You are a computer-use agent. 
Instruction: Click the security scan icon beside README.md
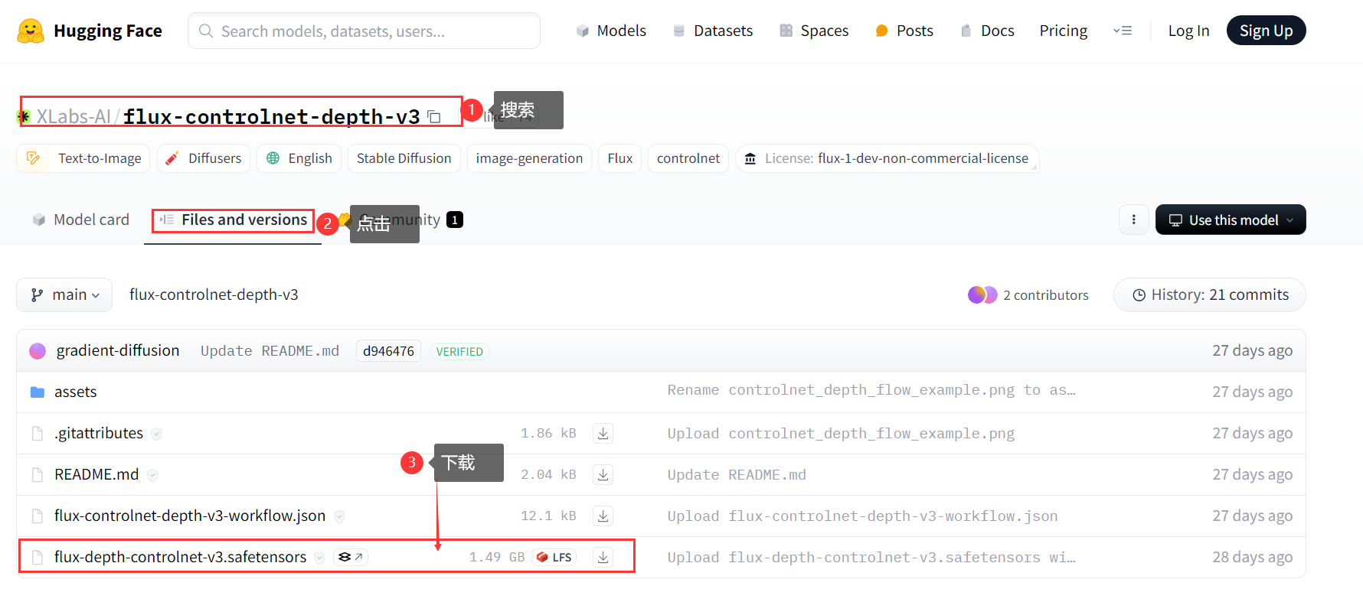152,475
